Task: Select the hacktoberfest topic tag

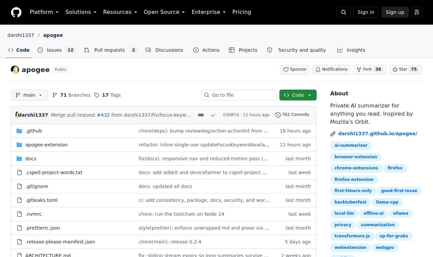Action: click(350, 202)
